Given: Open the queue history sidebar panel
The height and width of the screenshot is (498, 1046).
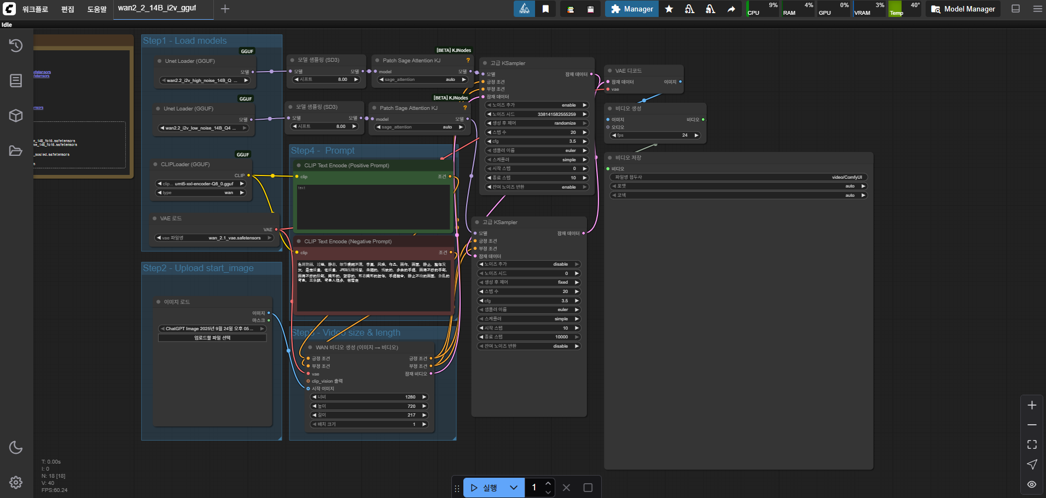Looking at the screenshot, I should coord(16,45).
